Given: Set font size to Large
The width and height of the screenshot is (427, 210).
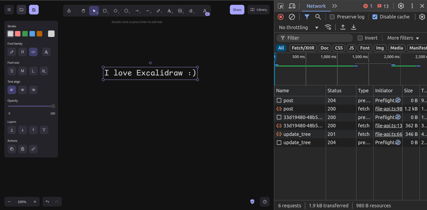Looking at the screenshot, I should [x=33, y=71].
